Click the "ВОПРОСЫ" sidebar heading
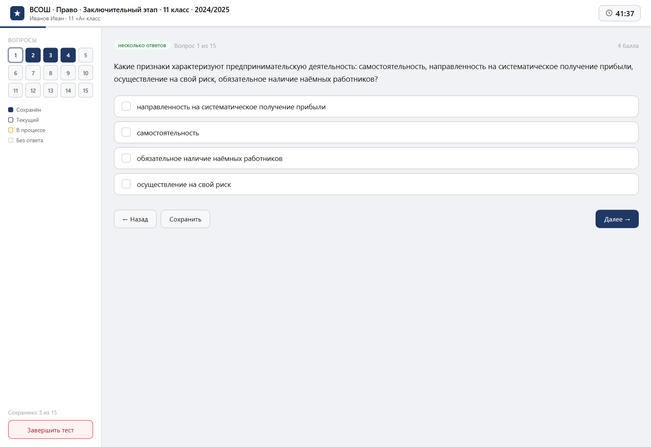Screen dimensions: 651x447 tap(22, 40)
